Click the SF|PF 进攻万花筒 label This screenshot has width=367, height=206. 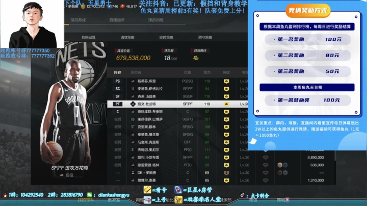[x=70, y=168]
